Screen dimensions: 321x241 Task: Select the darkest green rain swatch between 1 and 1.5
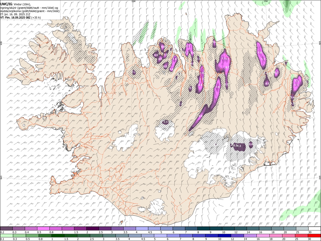[58, 235]
